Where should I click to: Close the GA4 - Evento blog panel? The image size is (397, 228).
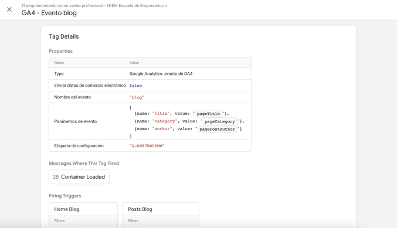[x=9, y=9]
